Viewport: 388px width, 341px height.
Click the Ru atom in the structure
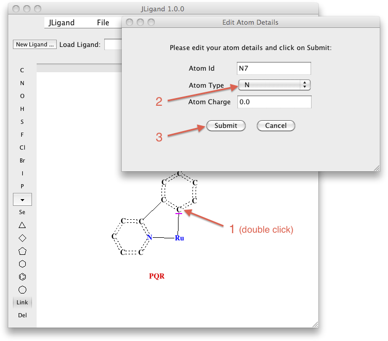179,238
